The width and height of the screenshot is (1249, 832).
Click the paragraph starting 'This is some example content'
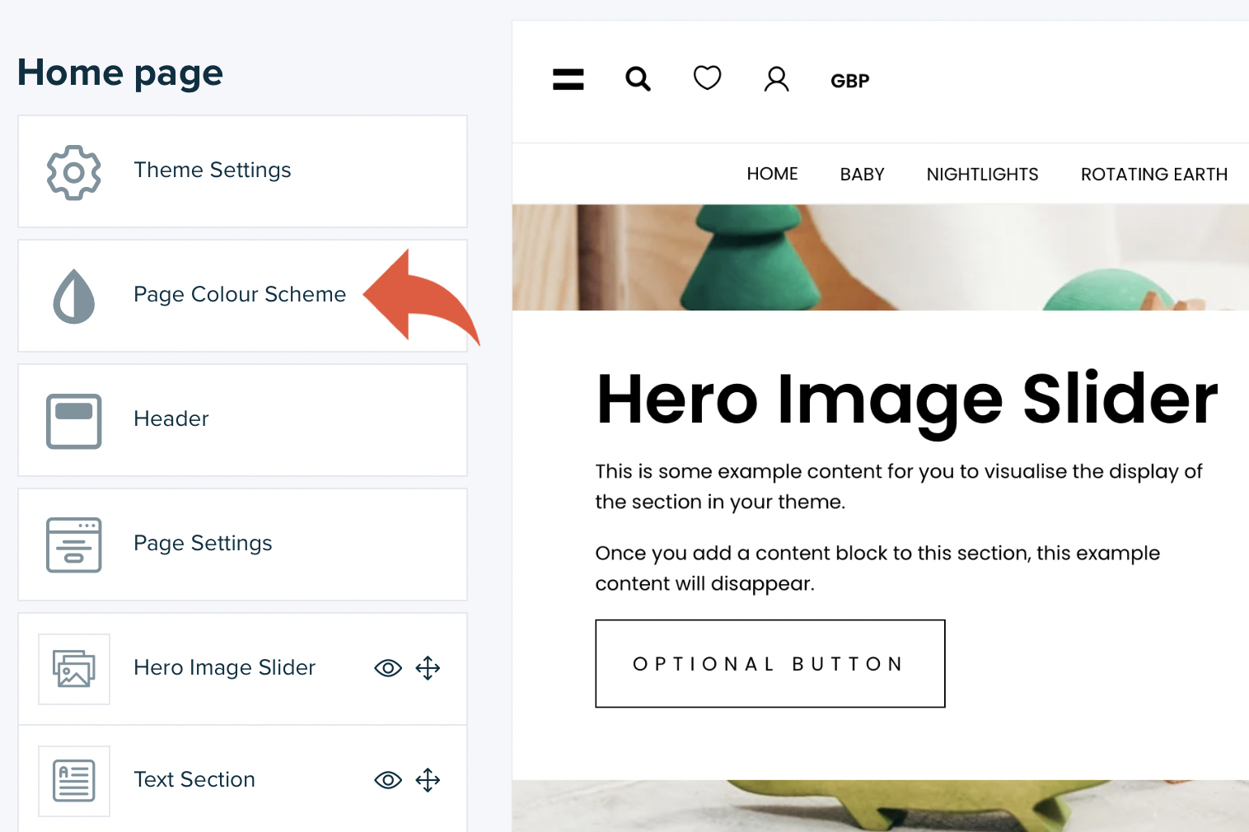point(899,486)
